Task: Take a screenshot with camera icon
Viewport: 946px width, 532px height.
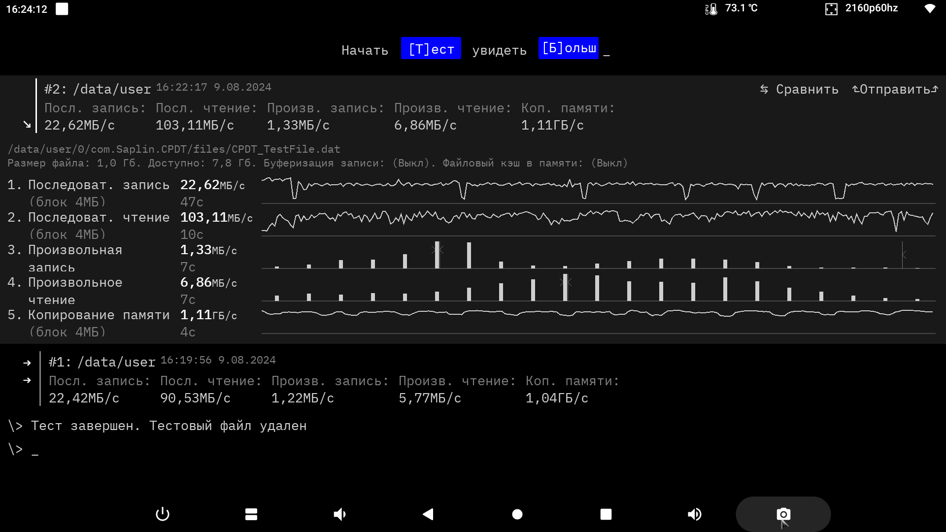Action: 783,514
